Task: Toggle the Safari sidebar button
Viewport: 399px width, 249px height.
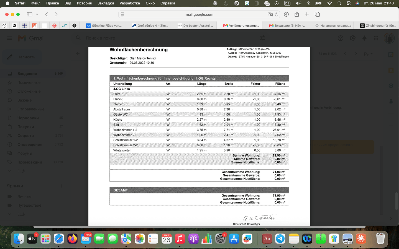Action: point(29,14)
